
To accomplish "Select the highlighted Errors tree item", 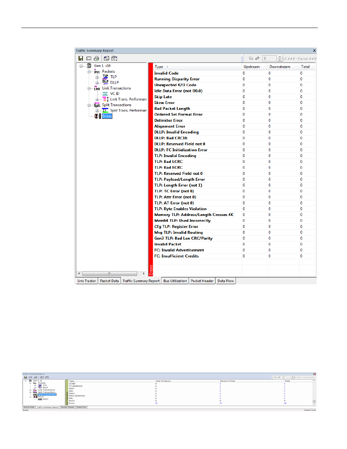I will click(x=107, y=116).
